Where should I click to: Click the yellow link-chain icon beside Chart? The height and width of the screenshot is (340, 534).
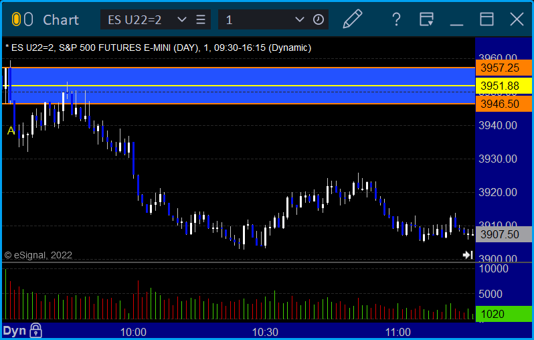(x=16, y=19)
